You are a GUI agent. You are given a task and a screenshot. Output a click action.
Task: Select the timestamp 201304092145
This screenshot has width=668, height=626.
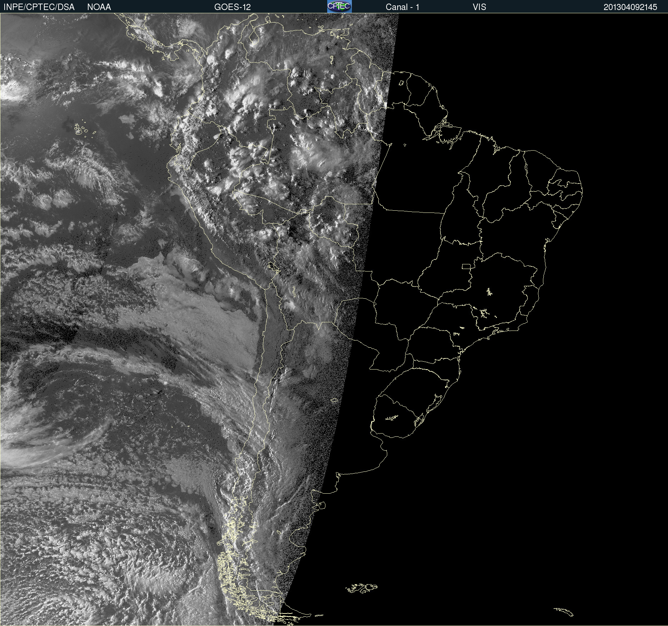(630, 7)
